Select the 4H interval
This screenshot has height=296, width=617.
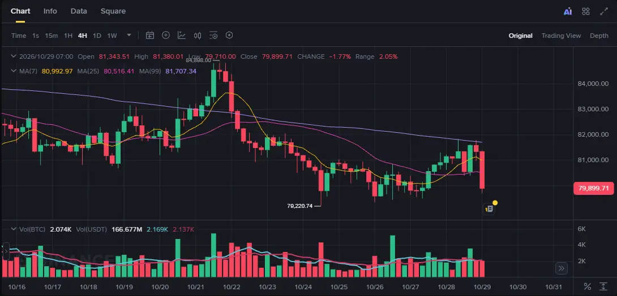(x=82, y=36)
